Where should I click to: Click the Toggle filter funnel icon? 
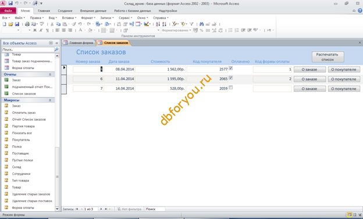[x=191, y=24]
